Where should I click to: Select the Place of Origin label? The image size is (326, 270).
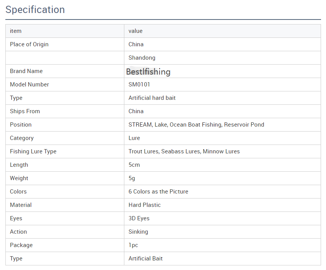[29, 44]
